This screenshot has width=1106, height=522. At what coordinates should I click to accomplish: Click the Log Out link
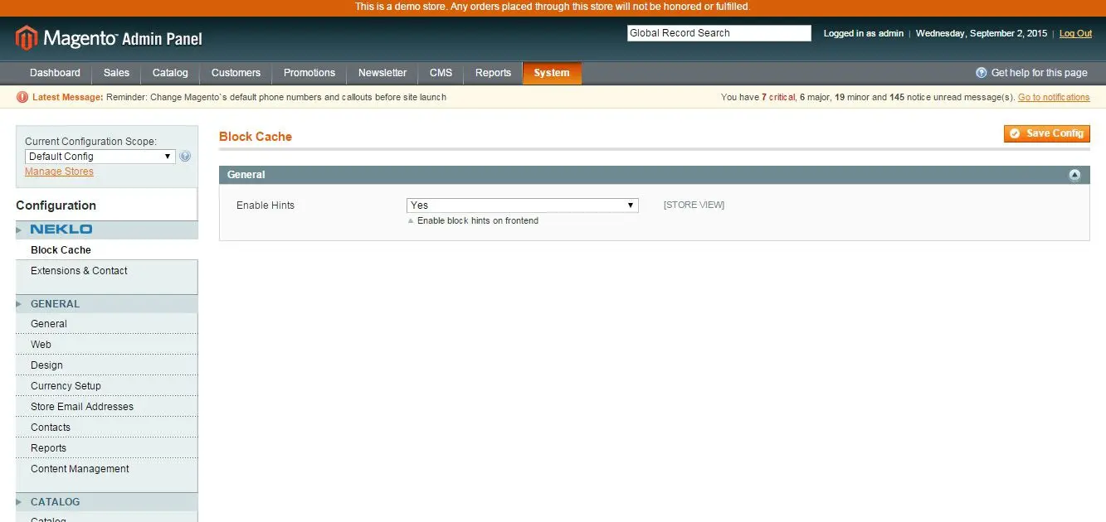coord(1075,33)
